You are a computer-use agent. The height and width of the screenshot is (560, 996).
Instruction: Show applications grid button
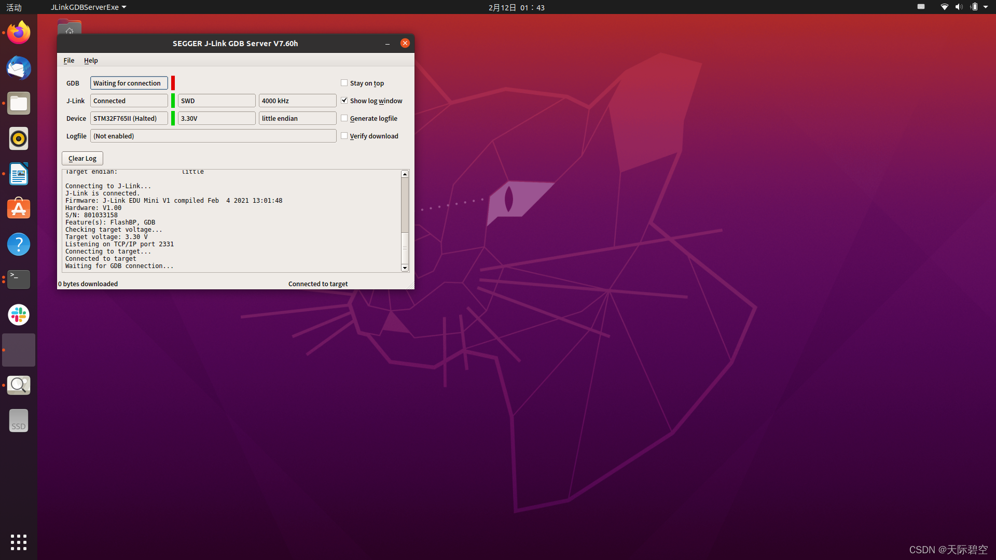tap(19, 542)
